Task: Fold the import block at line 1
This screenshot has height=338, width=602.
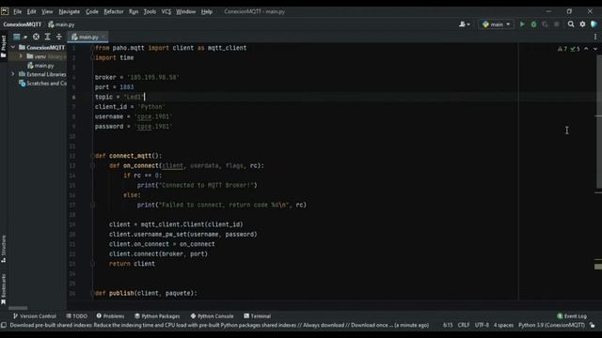Action: [x=92, y=48]
